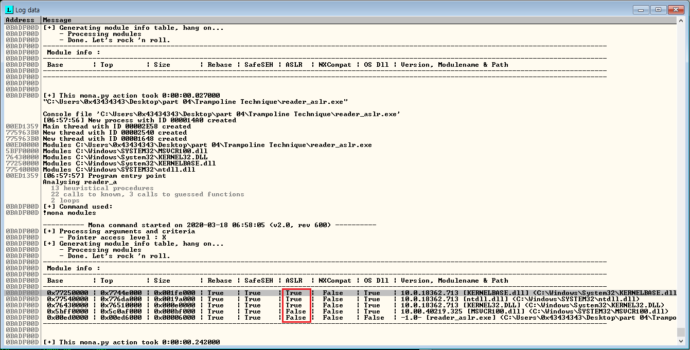Click the Address column header

click(23, 20)
